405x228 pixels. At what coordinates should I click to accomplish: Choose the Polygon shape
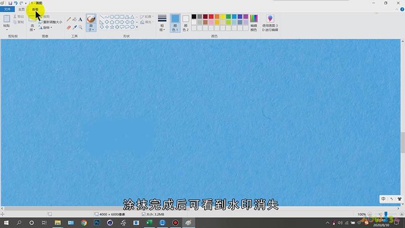pyautogui.click(x=127, y=17)
